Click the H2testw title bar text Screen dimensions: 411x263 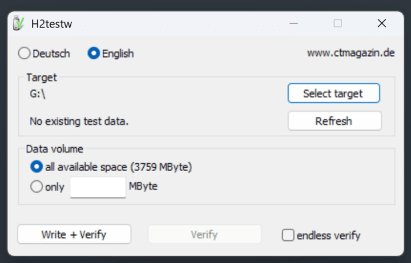[x=51, y=24]
